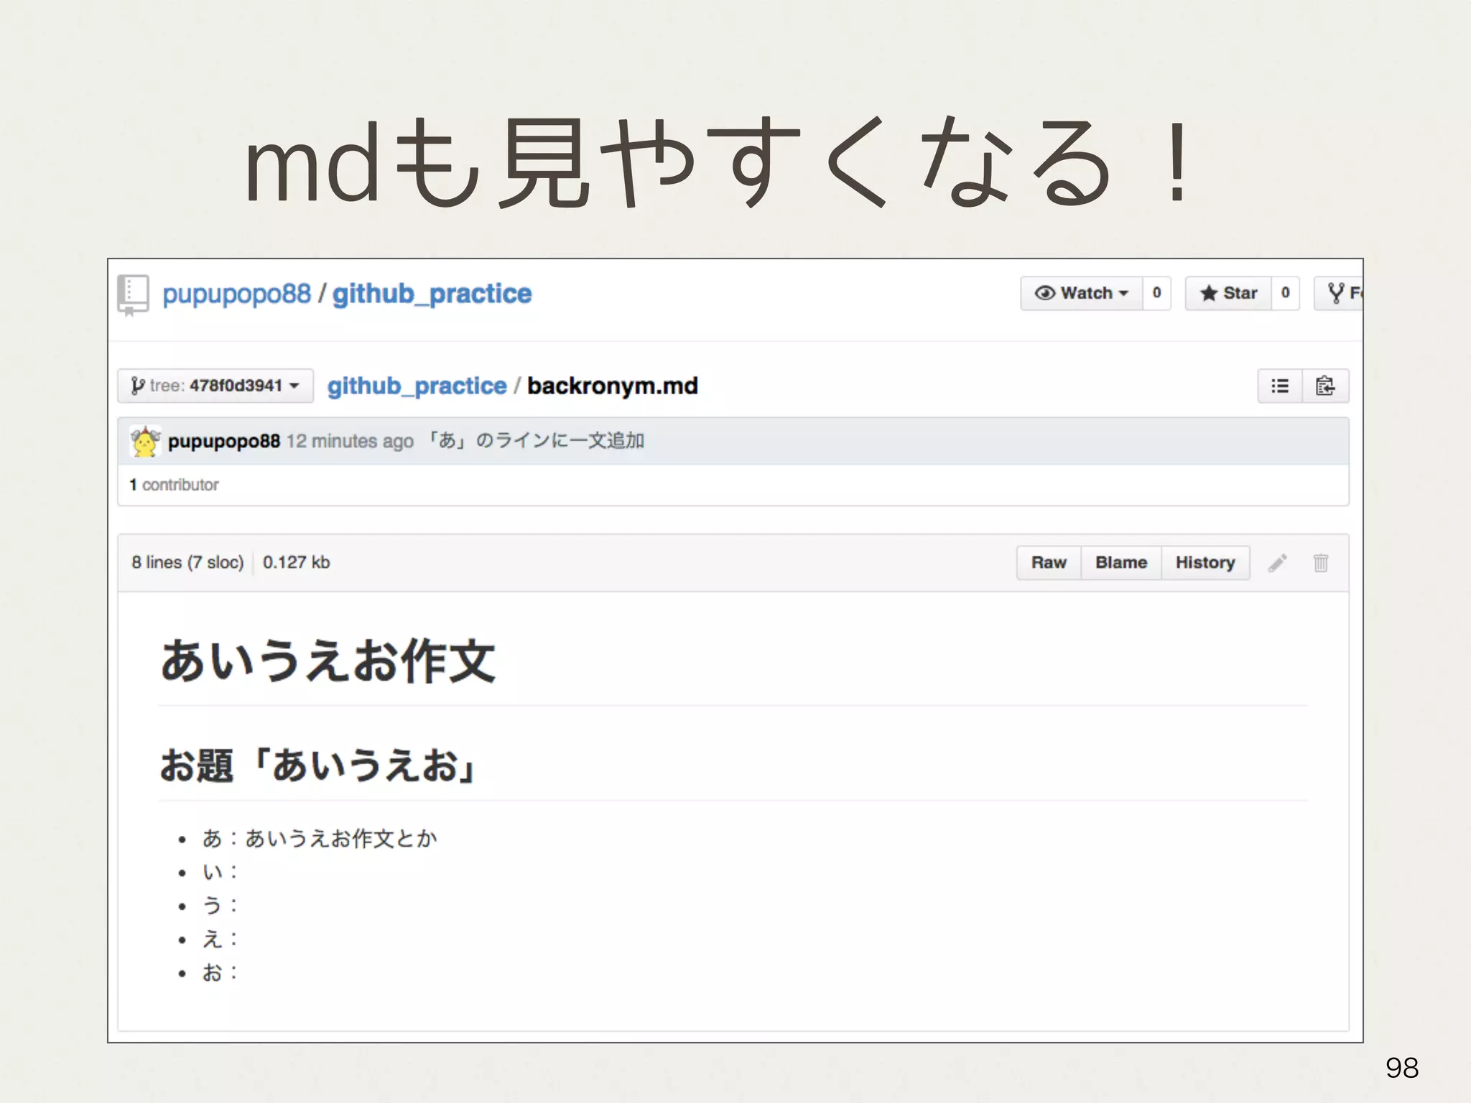Image resolution: width=1471 pixels, height=1103 pixels.
Task: Click the file list jump icon
Action: [x=1280, y=386]
